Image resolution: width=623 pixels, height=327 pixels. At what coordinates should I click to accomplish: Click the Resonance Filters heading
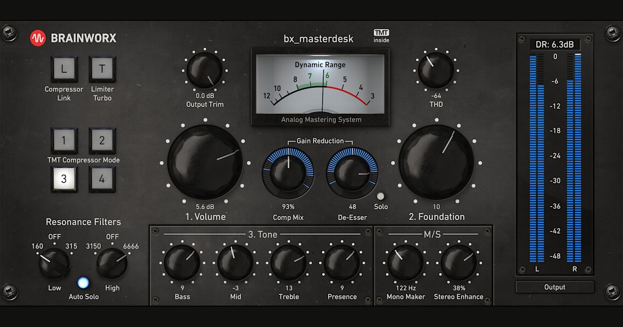[83, 222]
